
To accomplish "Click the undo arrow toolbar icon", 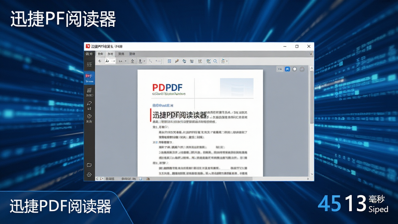I will coord(120,61).
